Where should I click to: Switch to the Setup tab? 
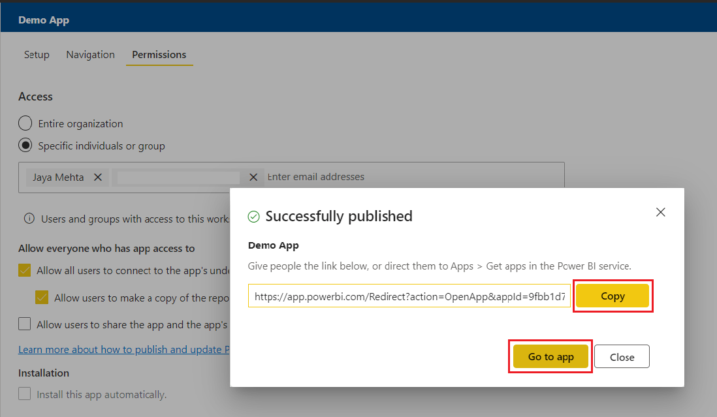pos(37,55)
